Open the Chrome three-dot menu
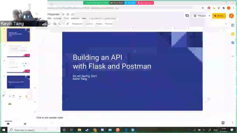The height and width of the screenshot is (133, 237). pos(233,8)
